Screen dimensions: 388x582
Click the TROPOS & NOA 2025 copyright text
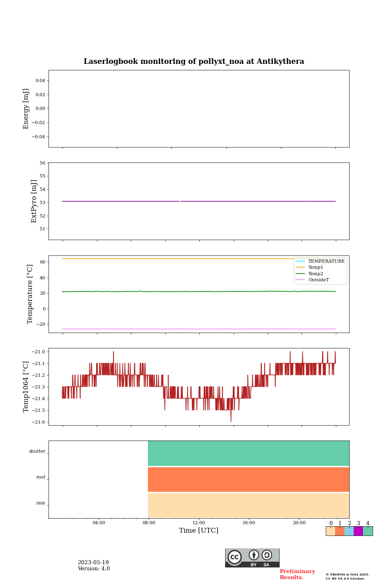tap(348, 574)
